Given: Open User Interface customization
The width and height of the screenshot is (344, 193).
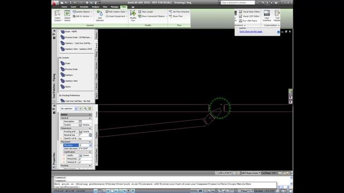Looking at the screenshot, I should tap(267, 16).
